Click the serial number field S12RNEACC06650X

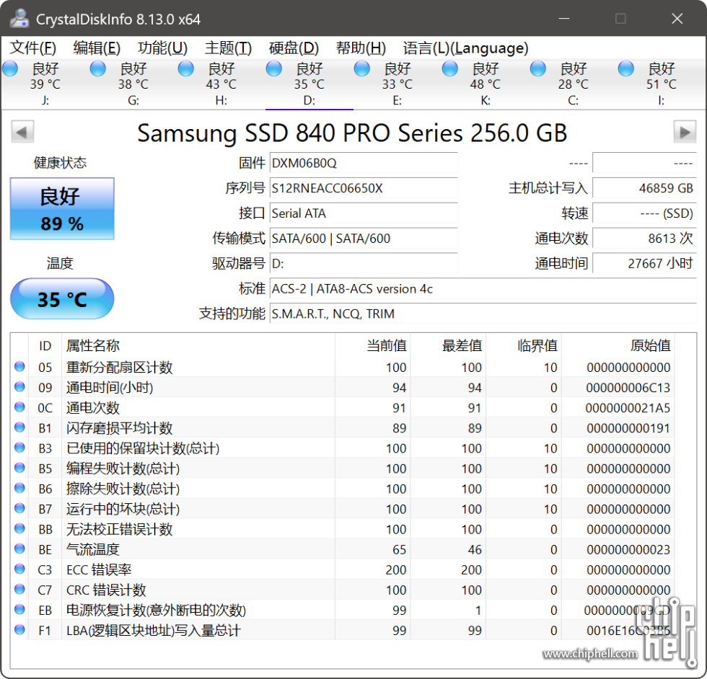tap(364, 188)
